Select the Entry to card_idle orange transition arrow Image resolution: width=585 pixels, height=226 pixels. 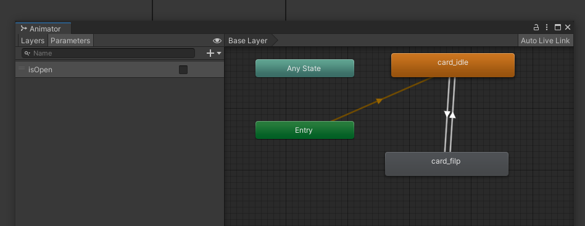click(x=380, y=101)
